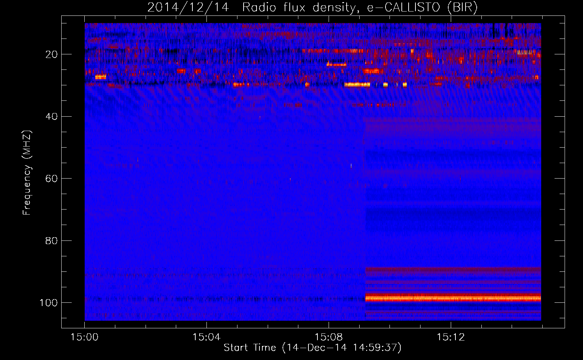Click the '15:08' time tick label
The height and width of the screenshot is (360, 583).
[x=329, y=337]
